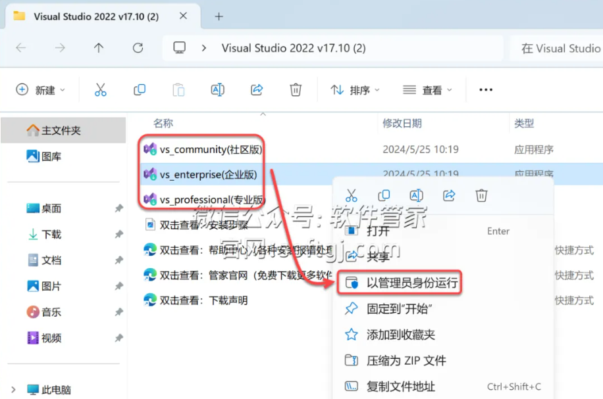This screenshot has height=399, width=603.
Task: Click the up arrow to go to parent folder
Action: point(99,47)
